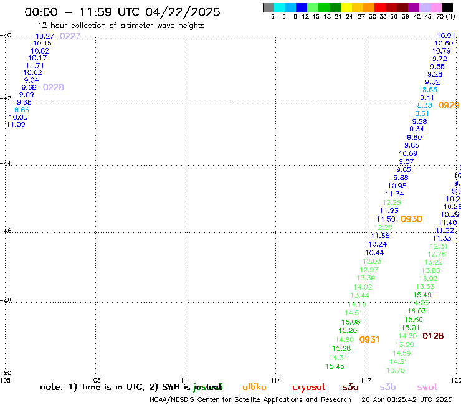Click the light blue value 8.86
461x405 pixels.
point(22,110)
